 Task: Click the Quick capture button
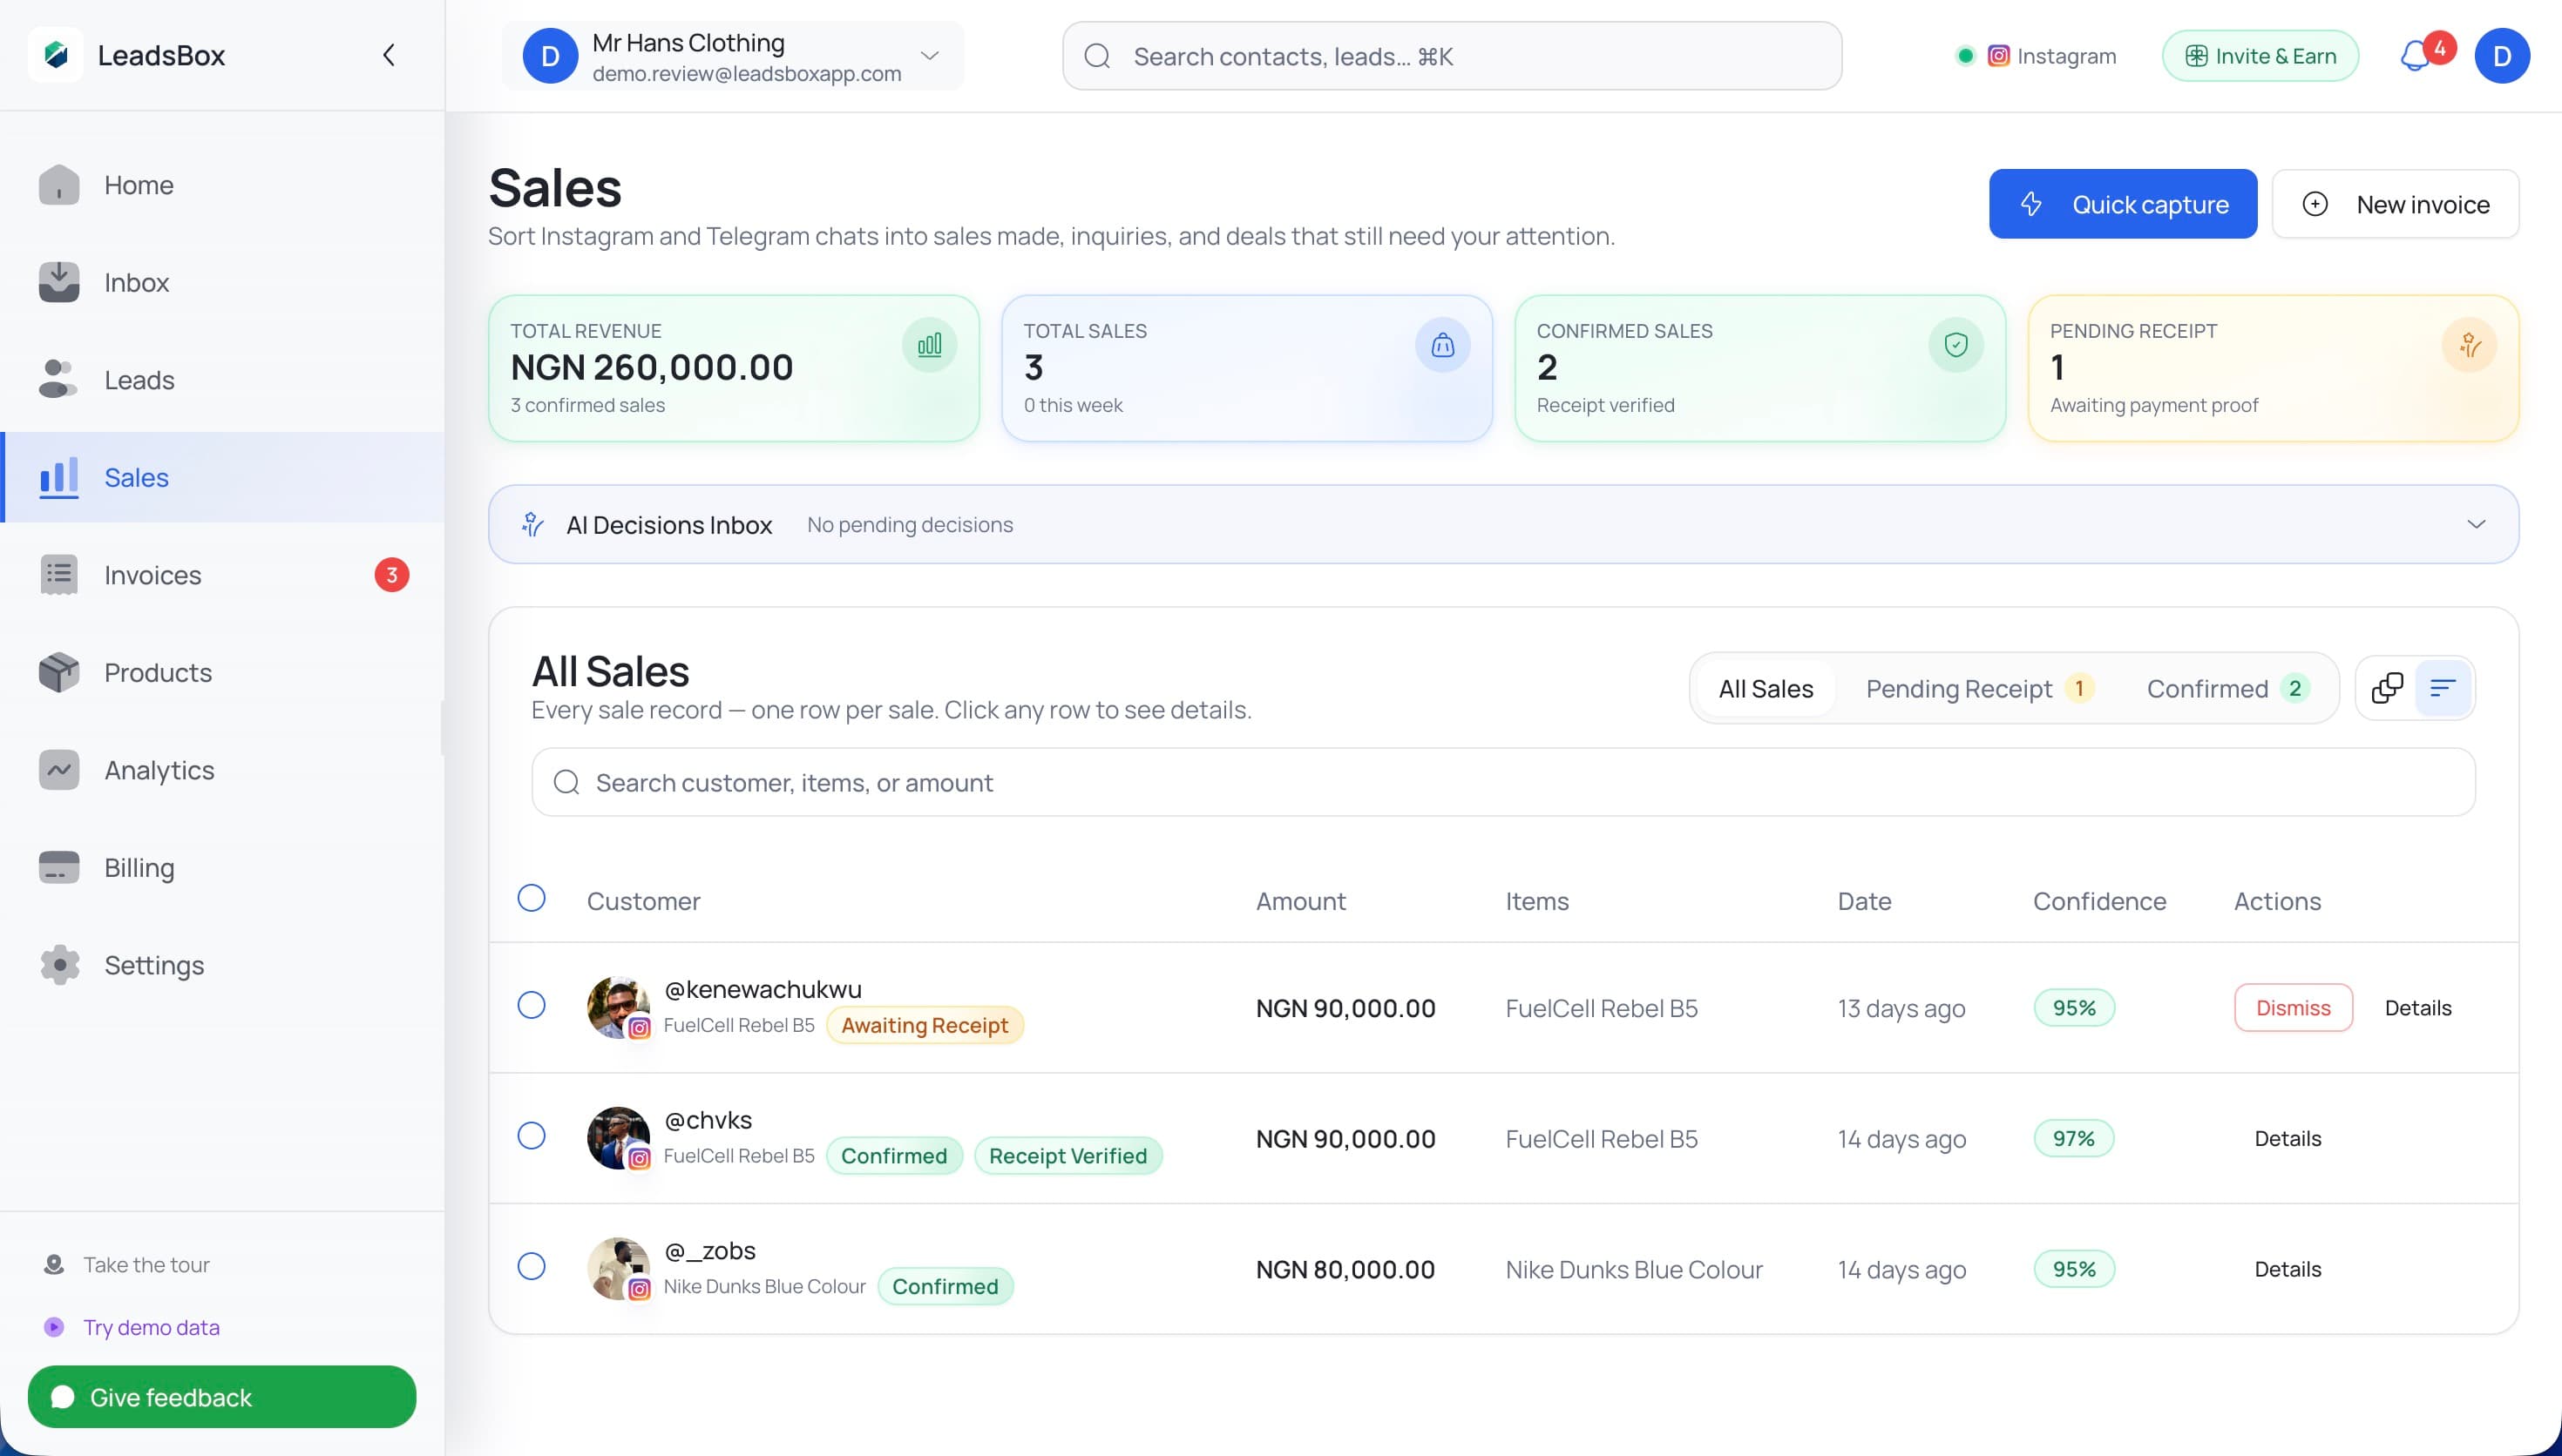coord(2123,204)
